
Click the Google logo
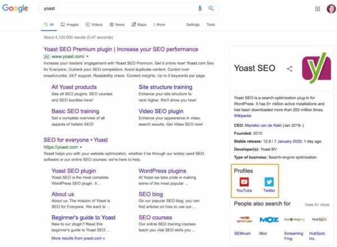[x=16, y=9]
